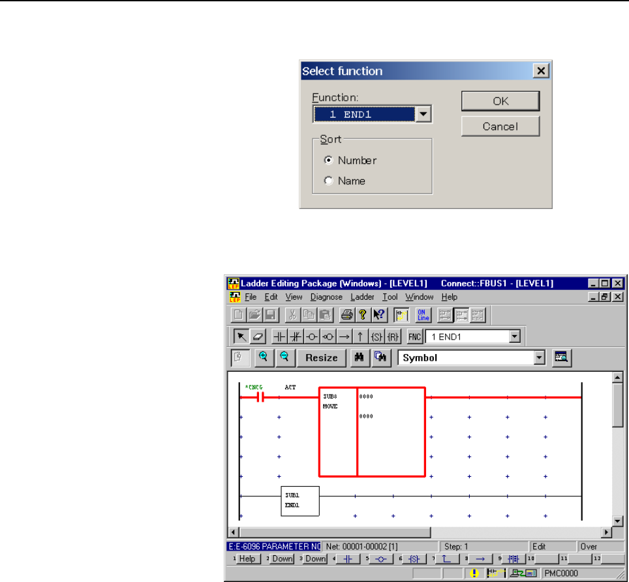
Task: Open the Diagnose menu
Action: pyautogui.click(x=326, y=297)
